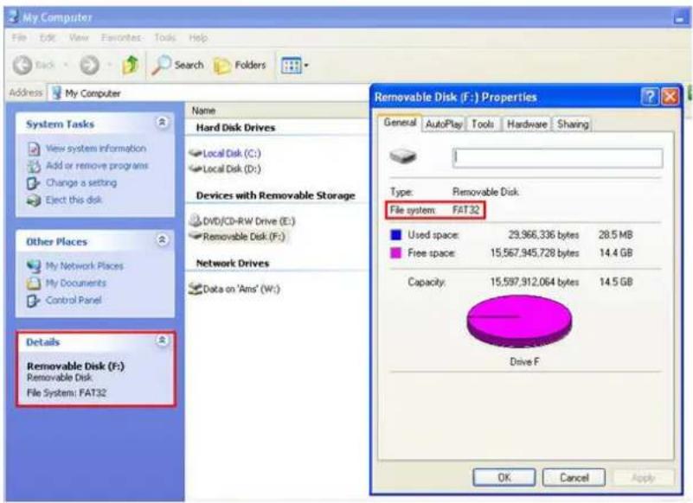Image resolution: width=693 pixels, height=503 pixels.
Task: Switch to the General tab
Action: (400, 123)
